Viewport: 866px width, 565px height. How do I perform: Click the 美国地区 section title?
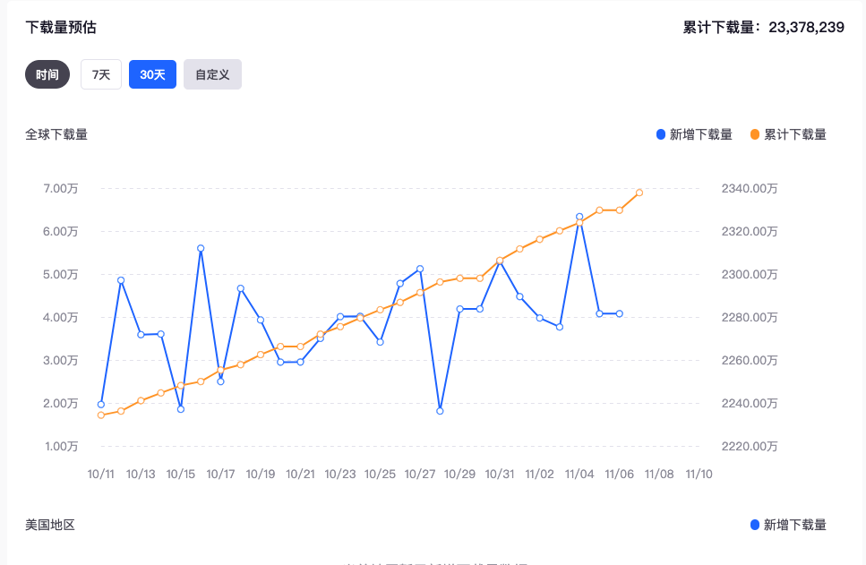(50, 525)
